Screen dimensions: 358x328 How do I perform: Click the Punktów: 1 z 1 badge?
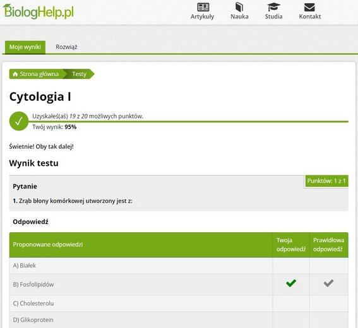coord(326,181)
